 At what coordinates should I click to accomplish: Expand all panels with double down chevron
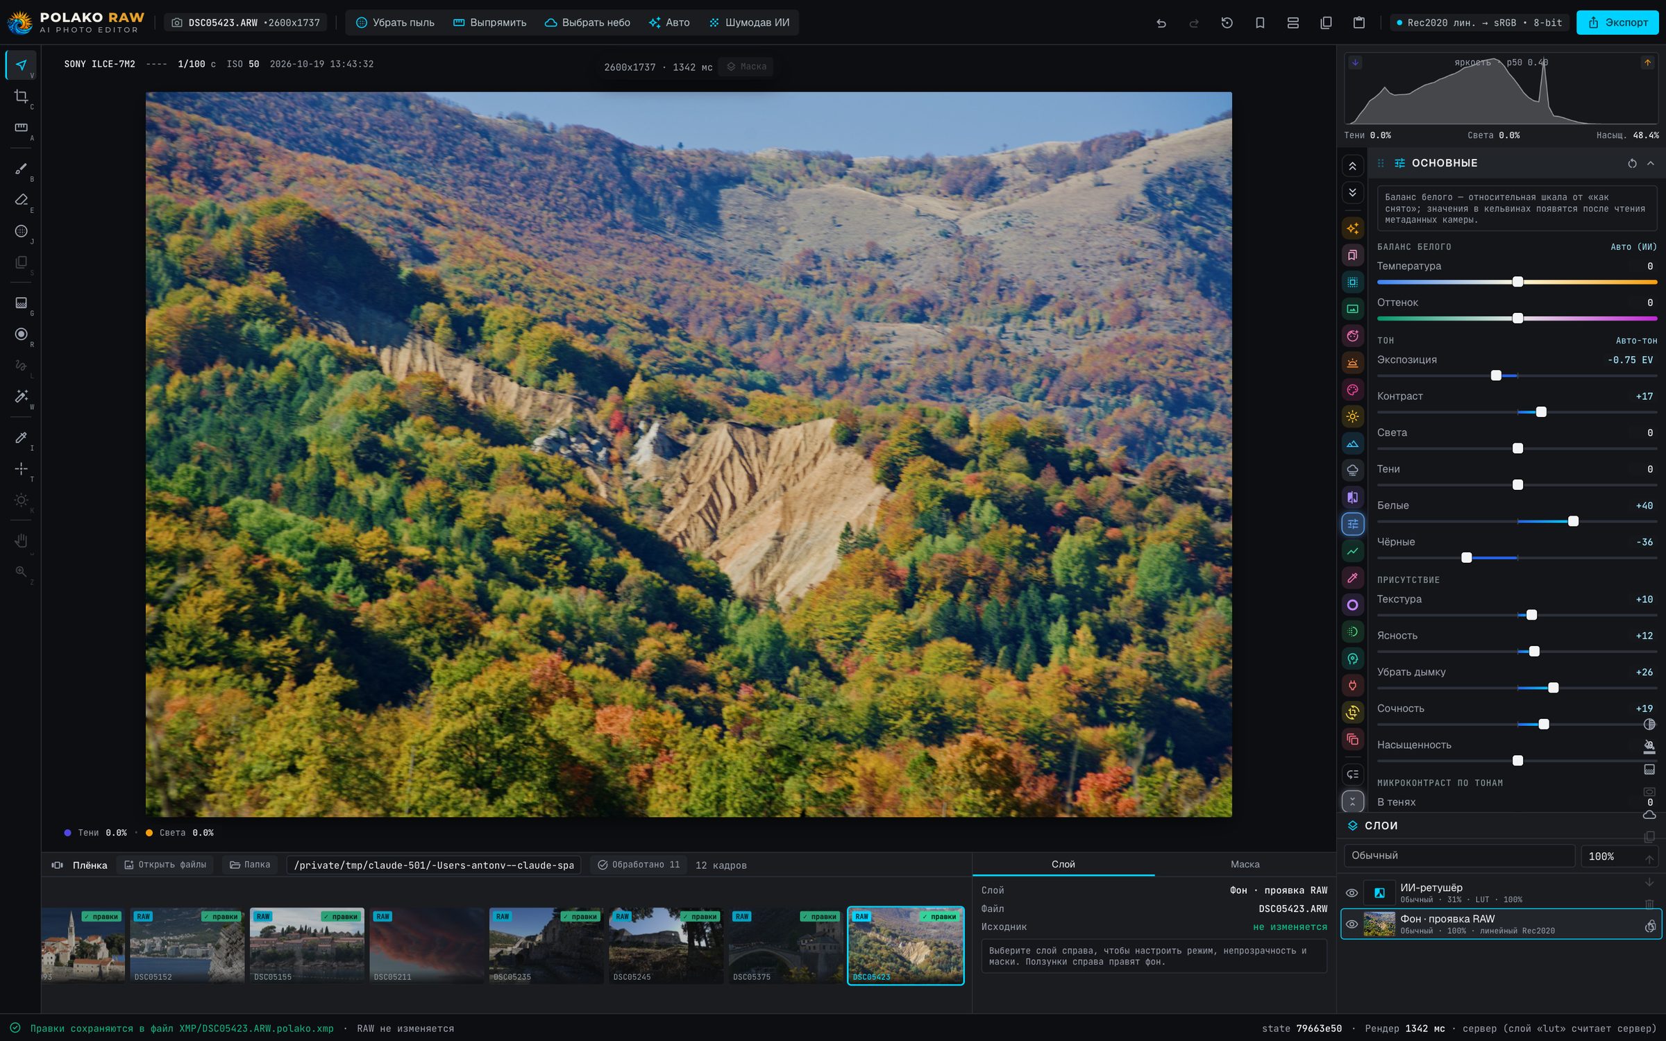click(x=1353, y=192)
